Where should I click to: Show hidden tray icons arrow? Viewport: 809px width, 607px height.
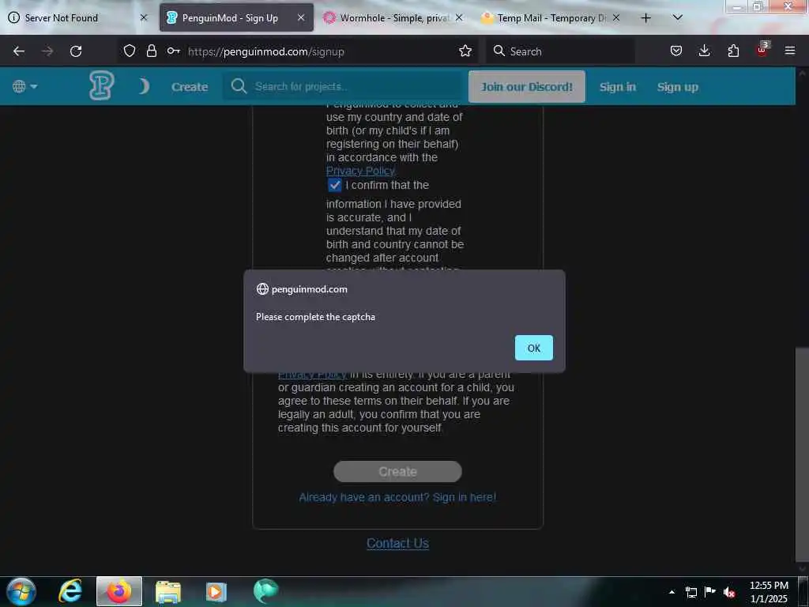click(672, 592)
